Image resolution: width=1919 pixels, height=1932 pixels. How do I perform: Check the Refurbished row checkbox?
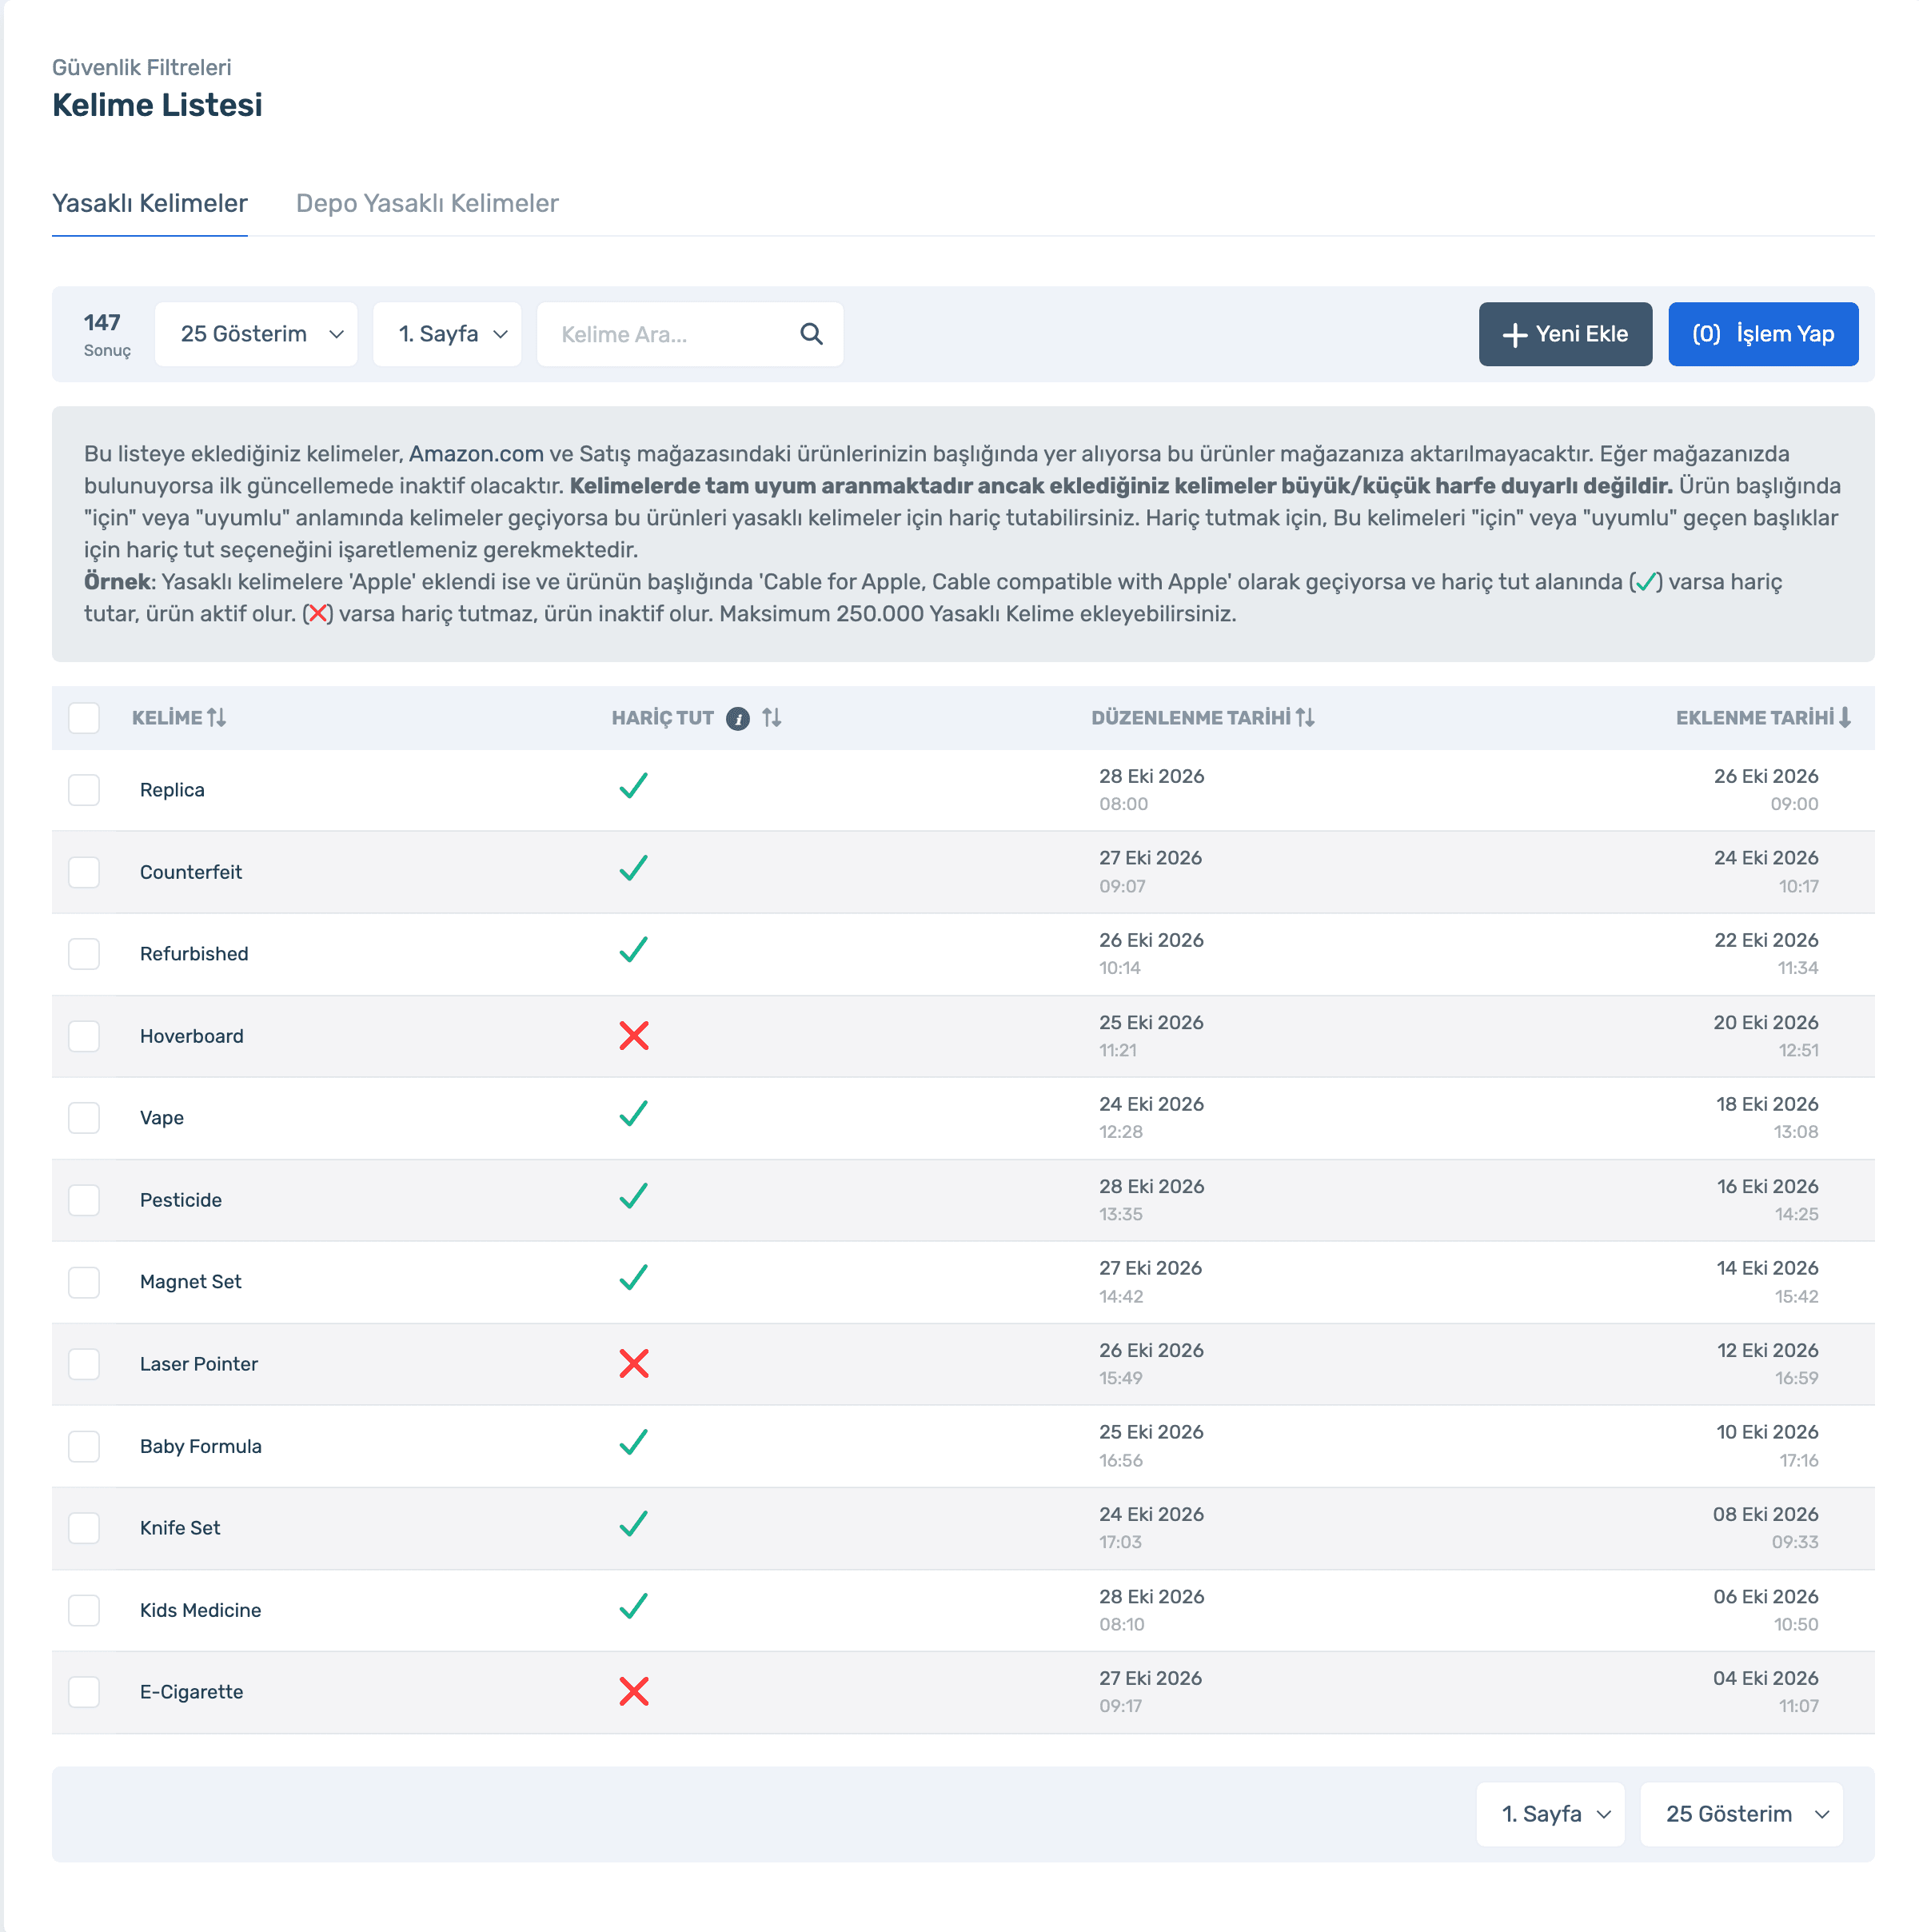(84, 954)
